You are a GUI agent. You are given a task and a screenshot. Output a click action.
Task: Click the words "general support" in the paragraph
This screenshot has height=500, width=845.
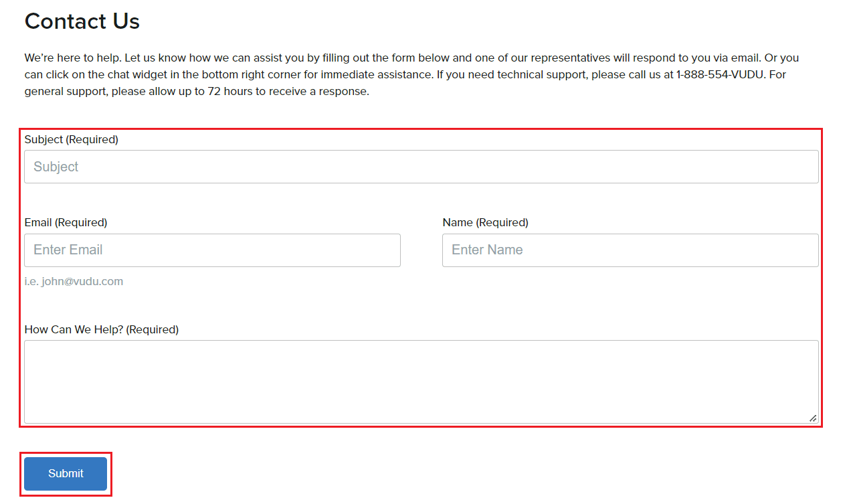(67, 91)
